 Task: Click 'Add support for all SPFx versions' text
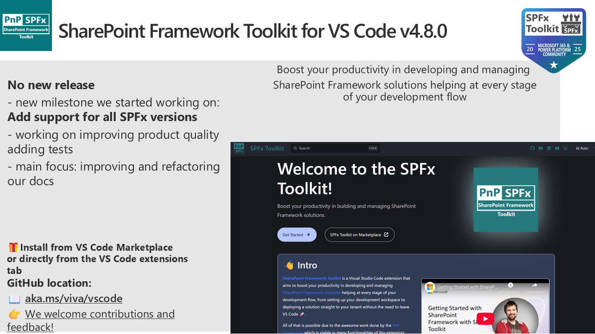point(102,117)
